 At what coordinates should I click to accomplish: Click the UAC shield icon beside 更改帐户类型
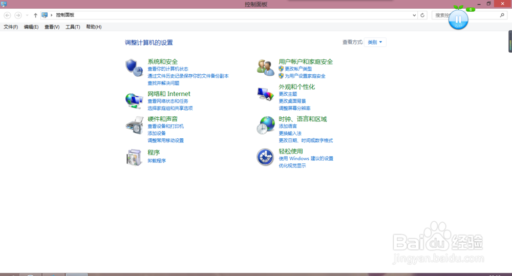pyautogui.click(x=281, y=69)
